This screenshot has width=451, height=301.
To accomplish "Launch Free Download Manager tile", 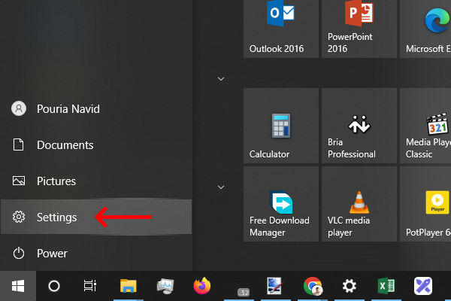I will point(283,205).
